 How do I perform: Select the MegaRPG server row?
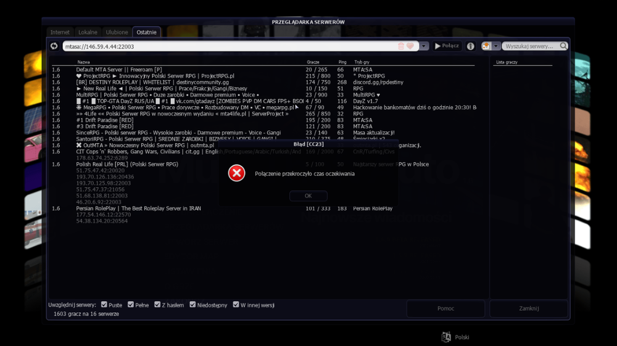tap(263, 107)
